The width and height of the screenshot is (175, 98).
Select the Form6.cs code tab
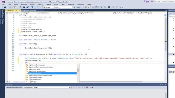coord(10,10)
